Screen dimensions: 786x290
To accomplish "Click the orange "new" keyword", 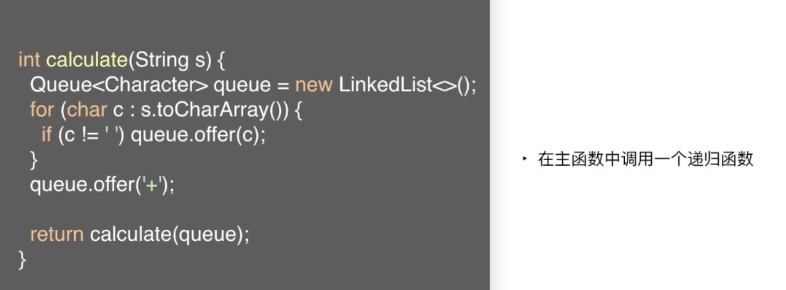I will click(x=314, y=85).
